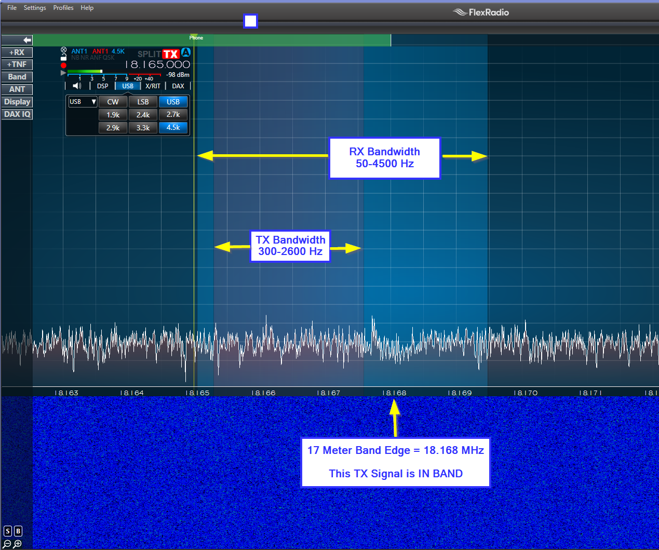Click the slice lock padlock icon
Image resolution: width=659 pixels, height=550 pixels.
click(64, 57)
